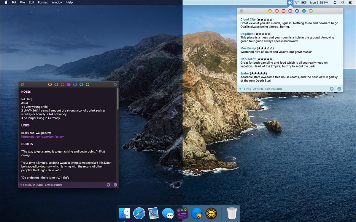The height and width of the screenshot is (222, 356).
Task: Select green note dot in dark window
Action: point(88,84)
